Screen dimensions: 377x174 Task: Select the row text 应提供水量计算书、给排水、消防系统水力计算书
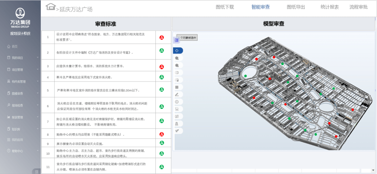tap(90, 66)
